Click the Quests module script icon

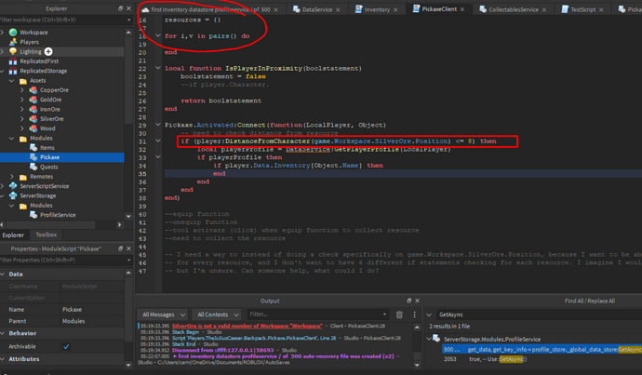click(x=33, y=167)
